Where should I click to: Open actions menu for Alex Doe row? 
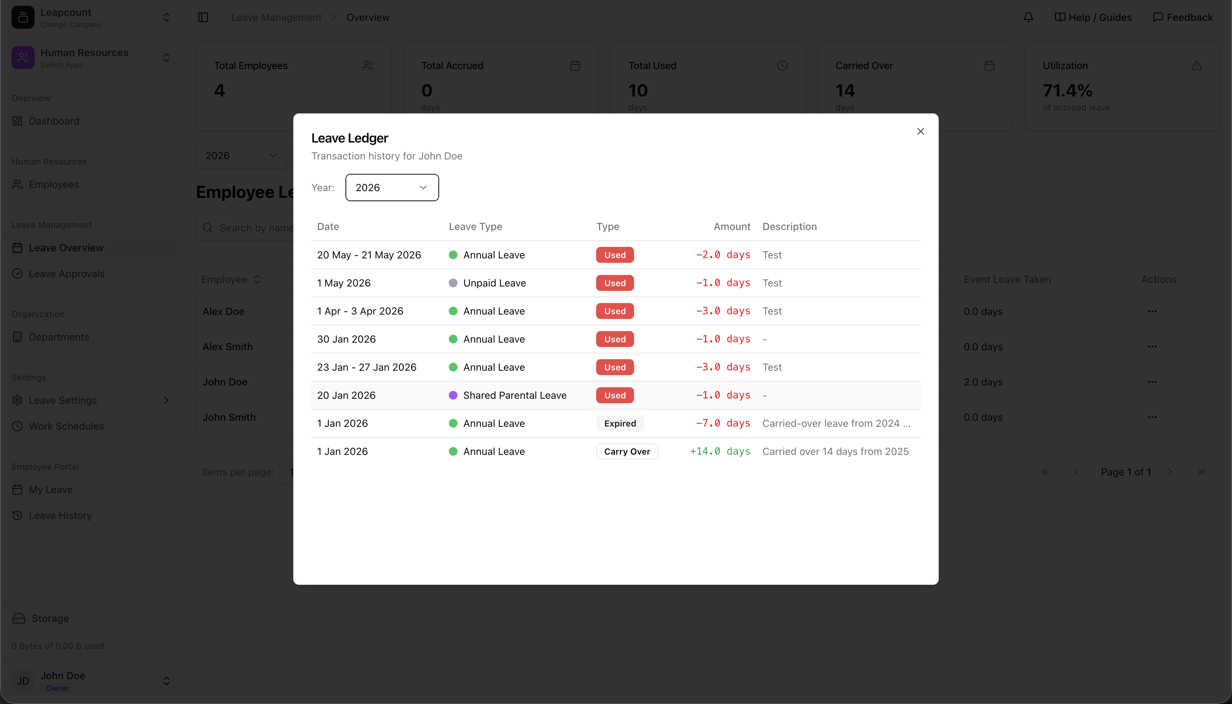pyautogui.click(x=1152, y=311)
